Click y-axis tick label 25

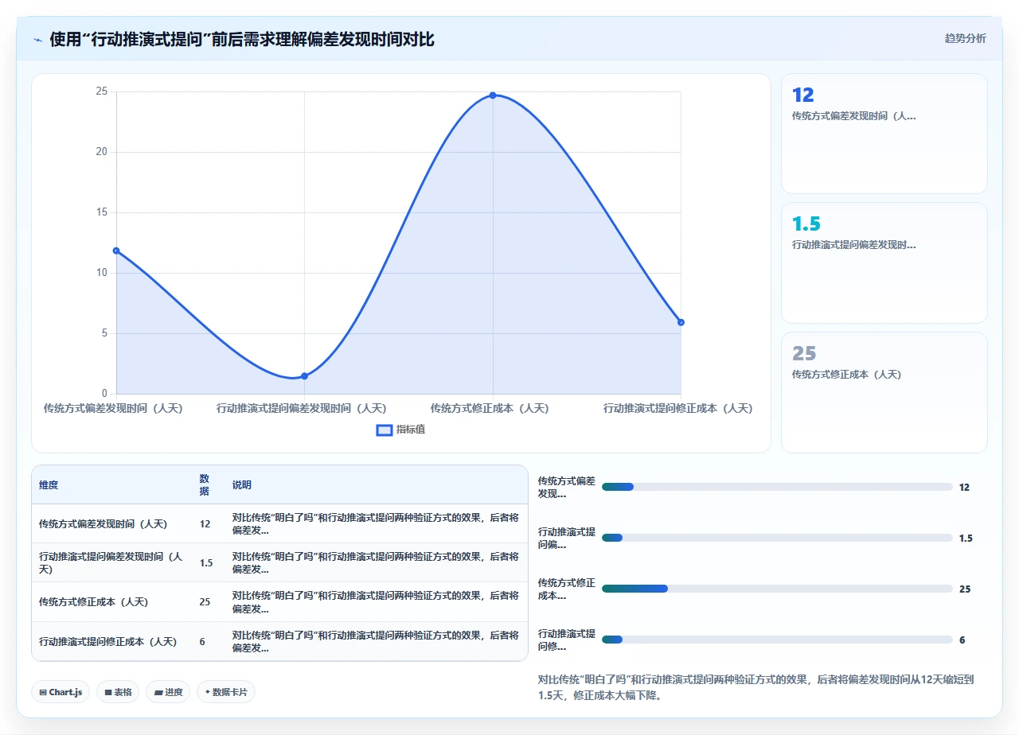[x=101, y=91]
